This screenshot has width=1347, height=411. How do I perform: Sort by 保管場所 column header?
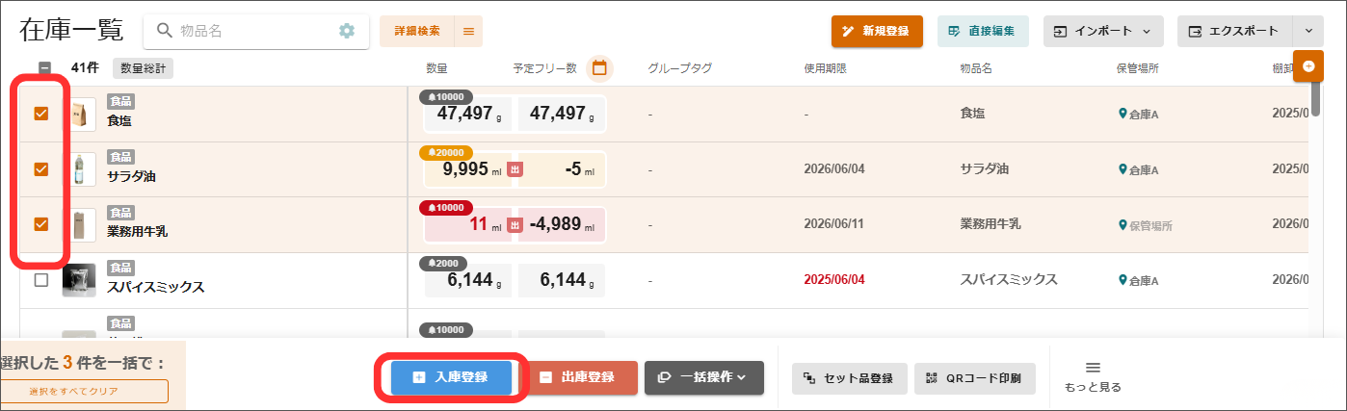point(1137,68)
